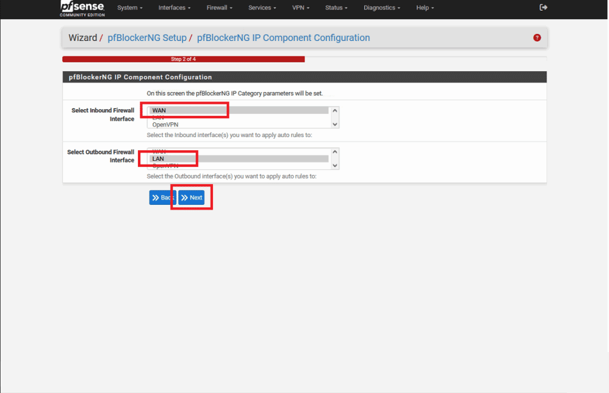
Task: Click the 'Select Outbound Firewall Interface' label
Action: (101, 156)
